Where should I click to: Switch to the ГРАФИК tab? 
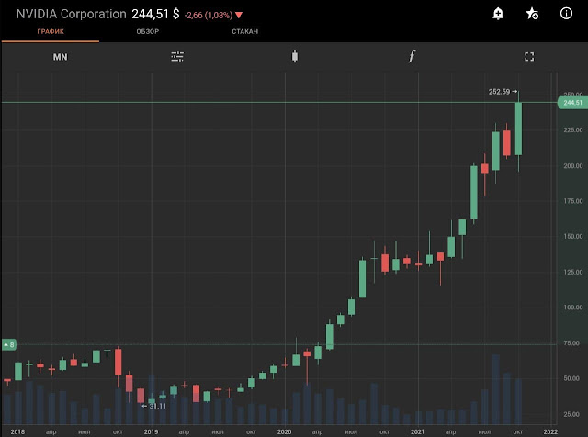point(51,31)
